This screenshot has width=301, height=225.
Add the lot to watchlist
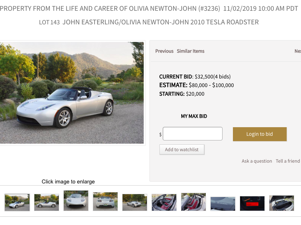tap(182, 149)
